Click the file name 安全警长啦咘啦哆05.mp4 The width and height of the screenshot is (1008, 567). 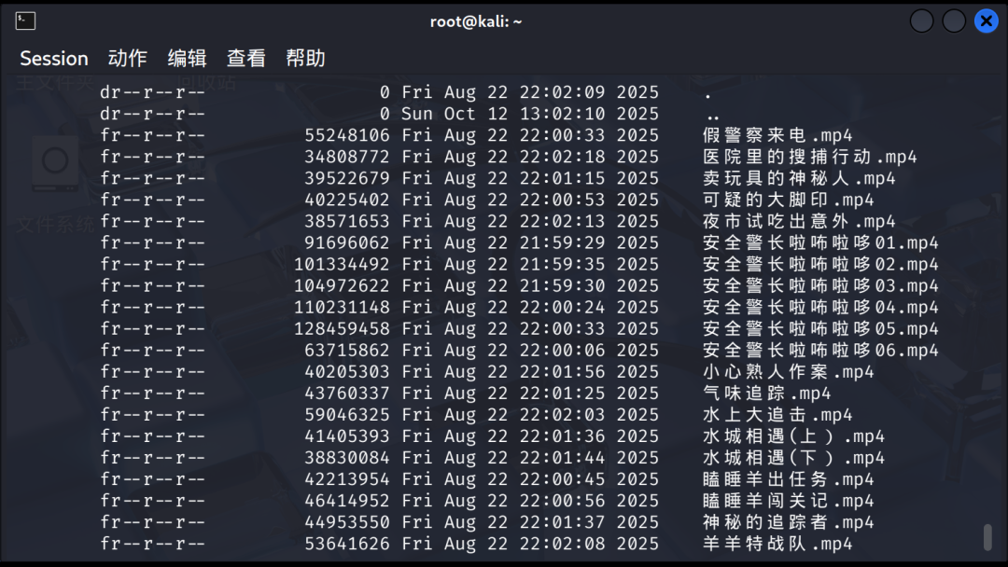[820, 329]
